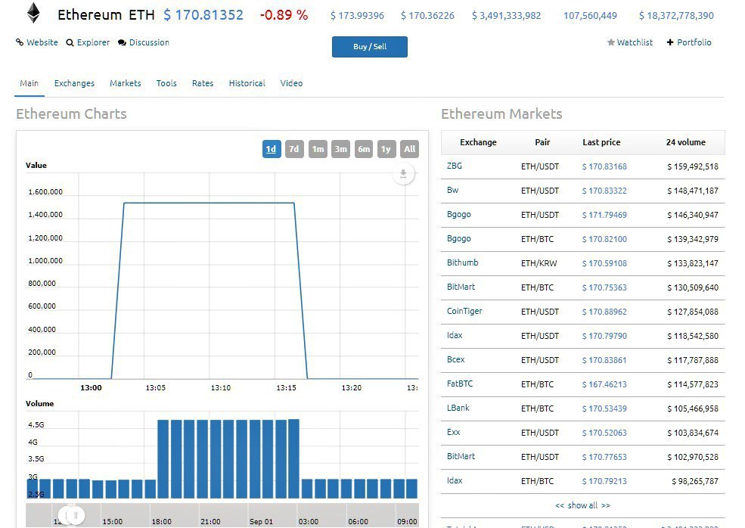The image size is (745, 528).
Task: Click 18:00 on the timeline navigator
Action: coord(162,521)
